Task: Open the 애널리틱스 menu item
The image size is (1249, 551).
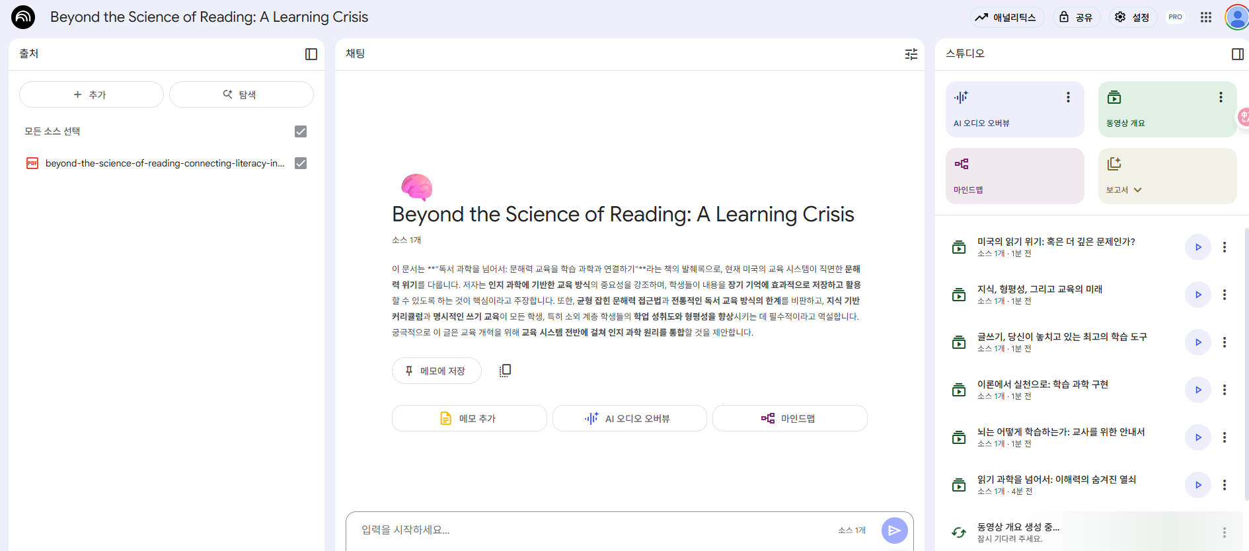Action: (x=1006, y=17)
